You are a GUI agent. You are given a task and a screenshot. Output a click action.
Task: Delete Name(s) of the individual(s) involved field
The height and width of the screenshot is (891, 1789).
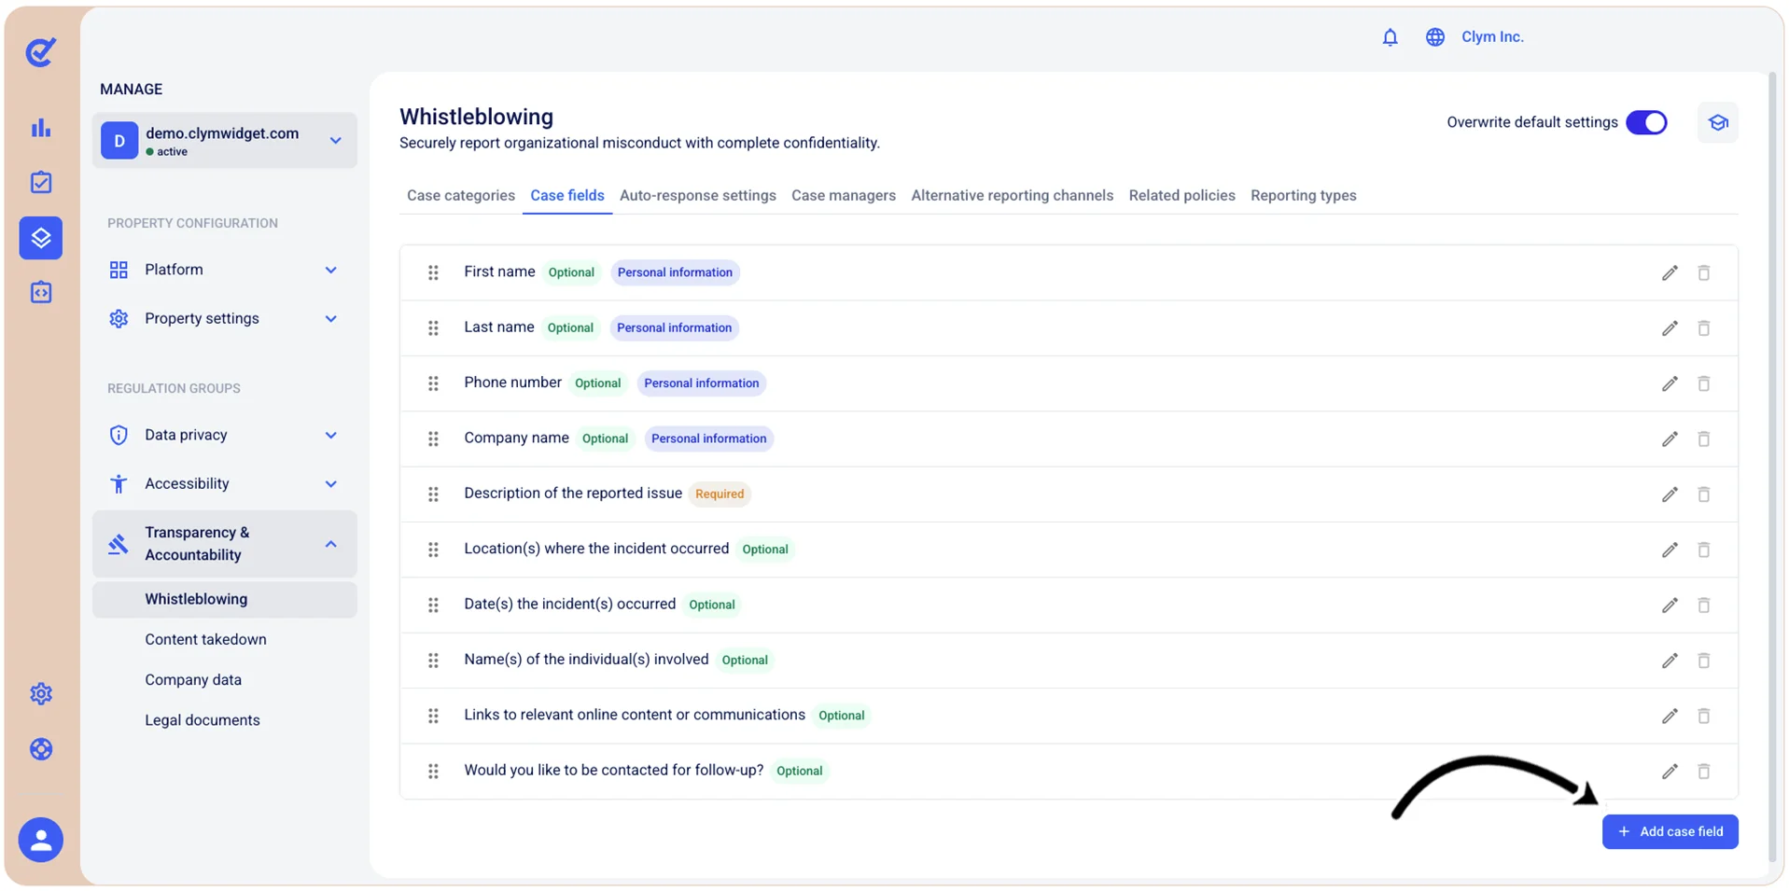(1703, 661)
